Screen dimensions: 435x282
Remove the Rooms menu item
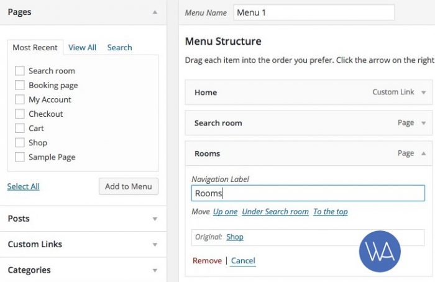click(x=207, y=261)
